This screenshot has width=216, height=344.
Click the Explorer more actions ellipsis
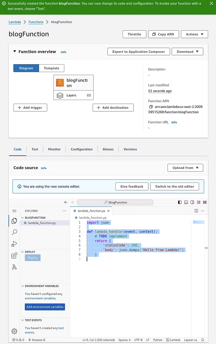point(64,211)
